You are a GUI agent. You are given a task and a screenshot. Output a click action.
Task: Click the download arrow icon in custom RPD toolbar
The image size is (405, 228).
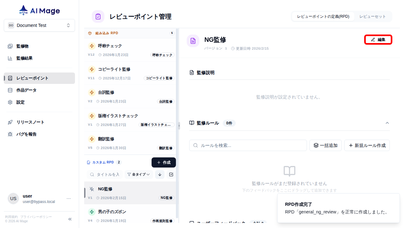pos(159,174)
